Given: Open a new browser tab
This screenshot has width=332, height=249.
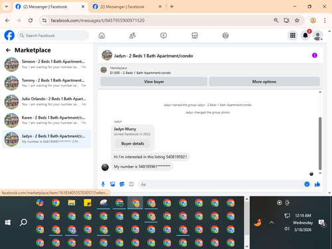Looking at the screenshot, I should click(x=172, y=7).
